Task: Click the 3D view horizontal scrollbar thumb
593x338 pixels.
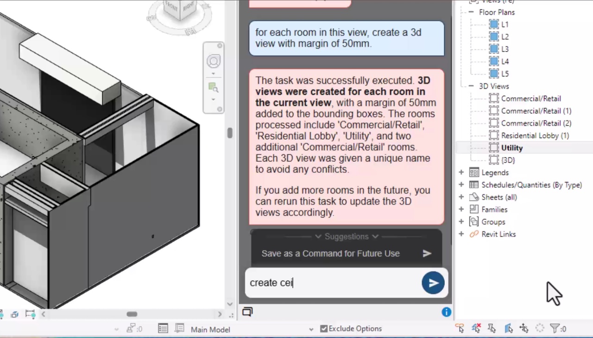Action: point(132,314)
